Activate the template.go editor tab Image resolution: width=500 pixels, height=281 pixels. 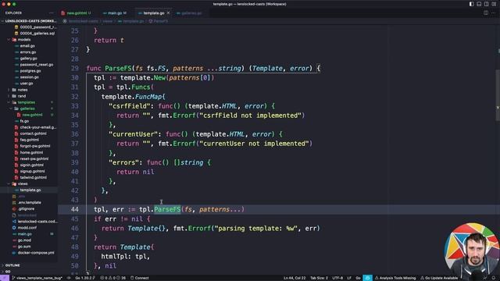(x=154, y=13)
